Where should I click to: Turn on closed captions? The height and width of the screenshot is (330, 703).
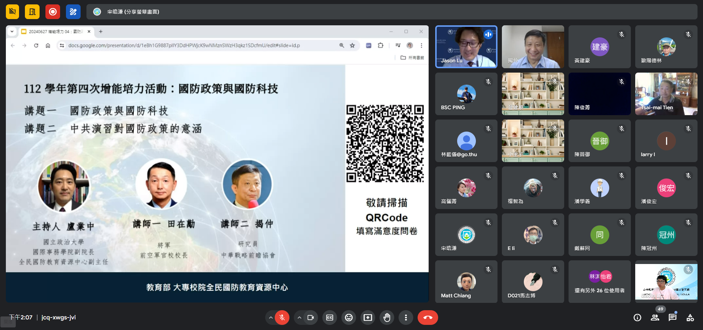tap(330, 318)
